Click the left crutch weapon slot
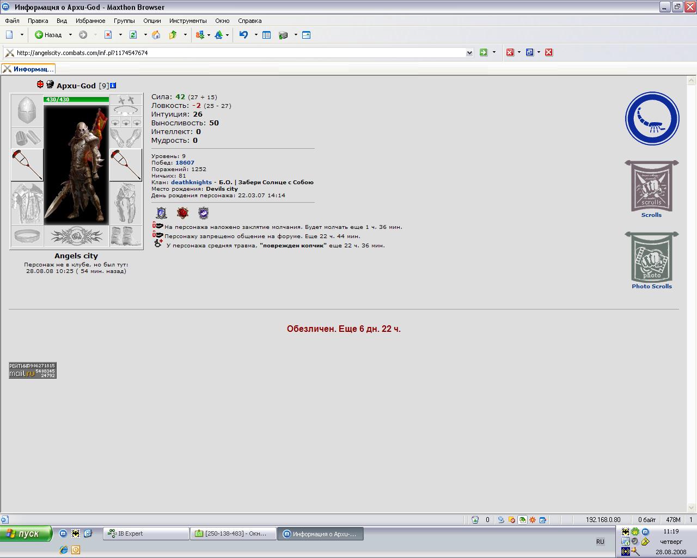Image resolution: width=697 pixels, height=558 pixels. coord(27,165)
